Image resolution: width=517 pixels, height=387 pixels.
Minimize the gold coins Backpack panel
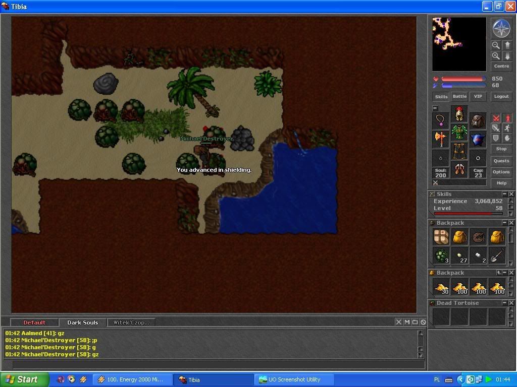504,273
